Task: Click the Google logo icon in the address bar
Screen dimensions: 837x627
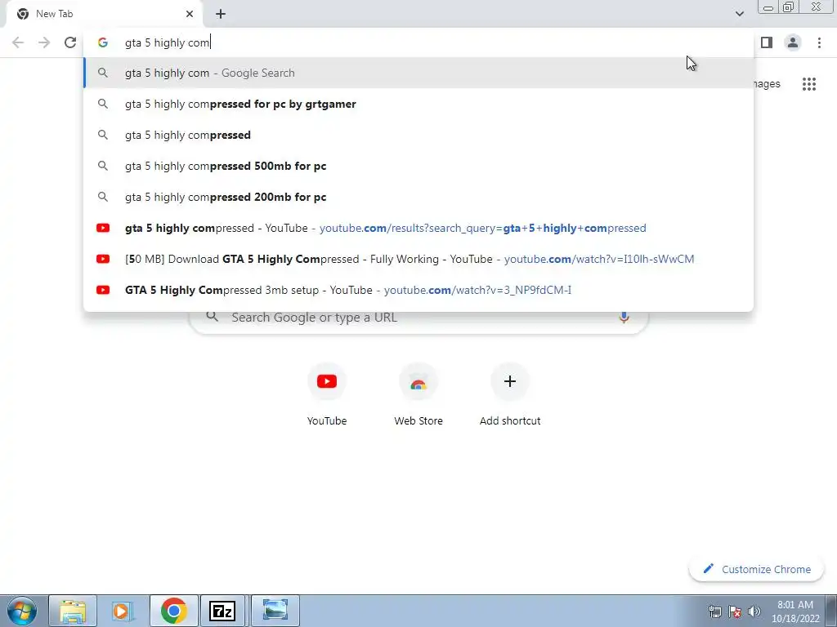Action: [x=102, y=42]
